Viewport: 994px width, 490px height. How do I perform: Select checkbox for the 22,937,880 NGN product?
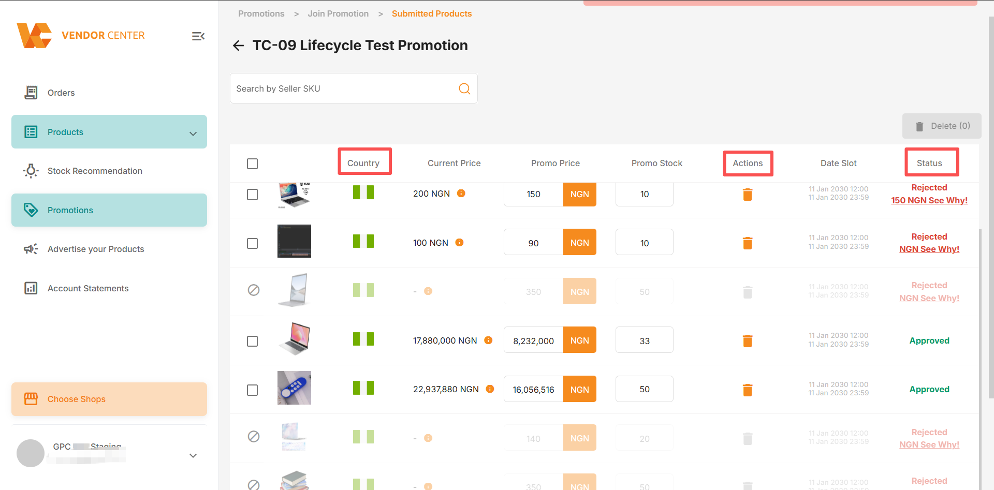coord(252,390)
